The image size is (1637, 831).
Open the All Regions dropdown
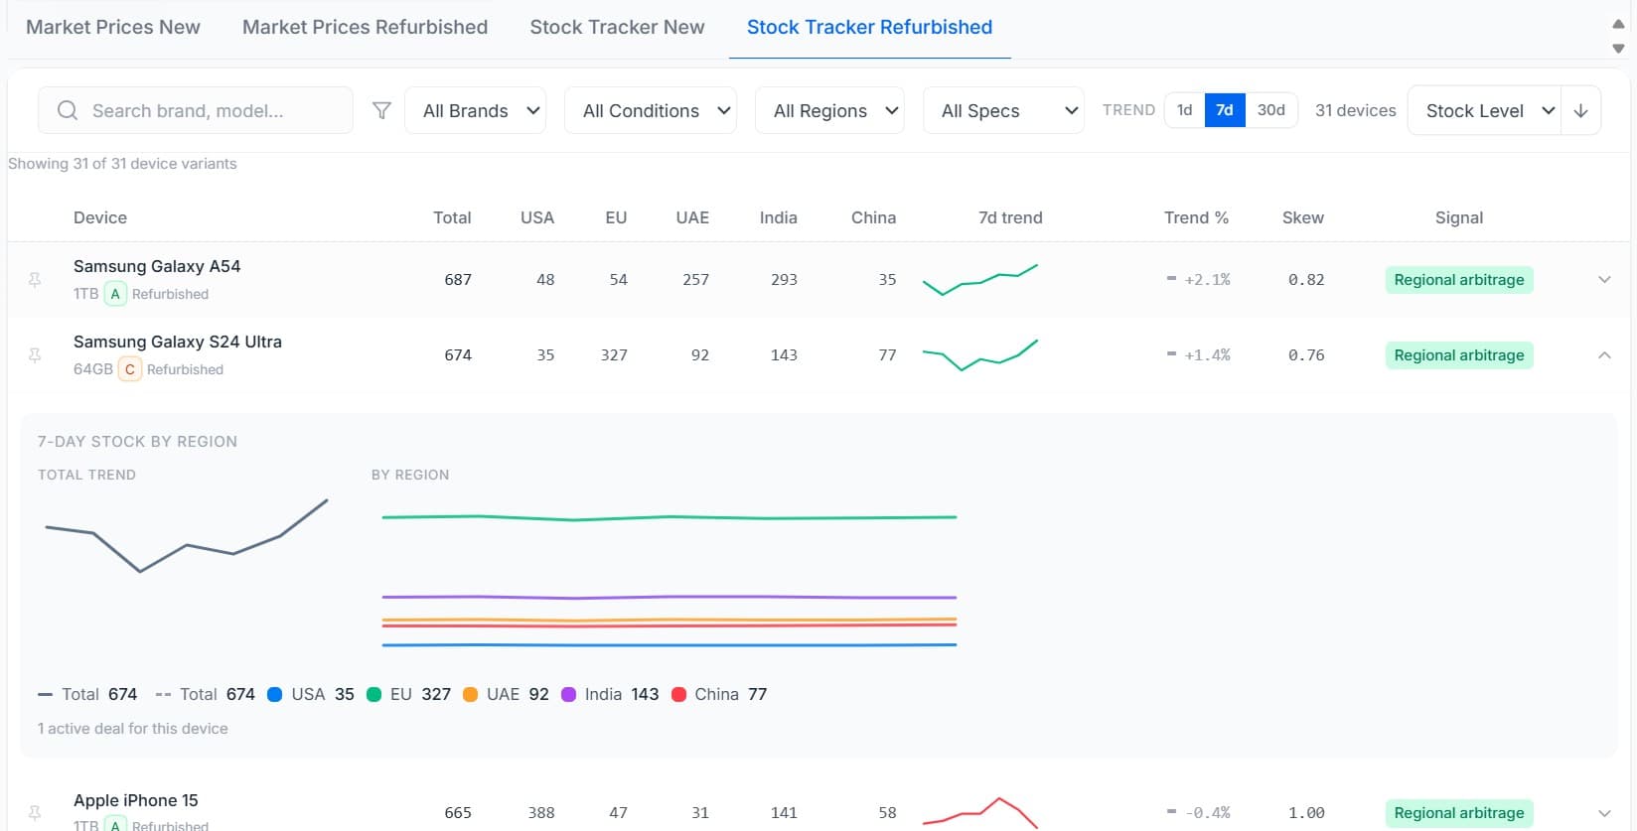point(829,110)
